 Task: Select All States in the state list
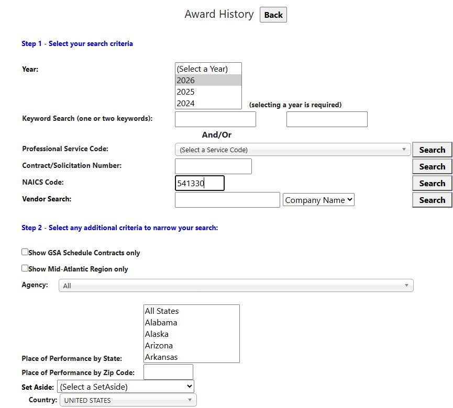click(x=192, y=311)
